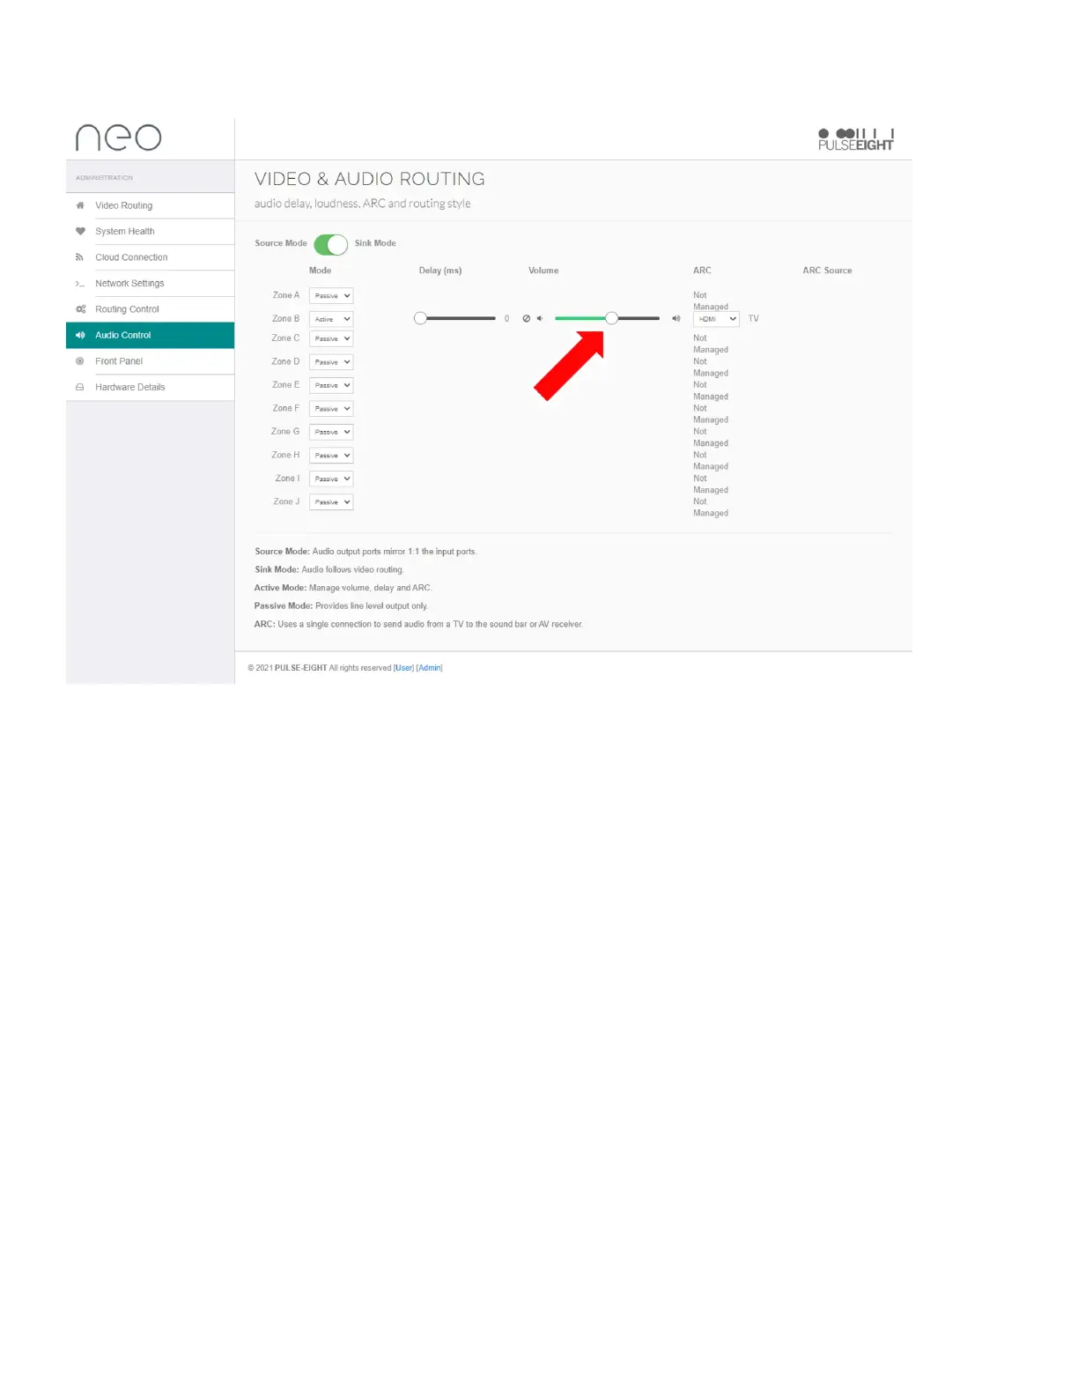
Task: Open the Zone C mode dropdown
Action: pyautogui.click(x=331, y=338)
